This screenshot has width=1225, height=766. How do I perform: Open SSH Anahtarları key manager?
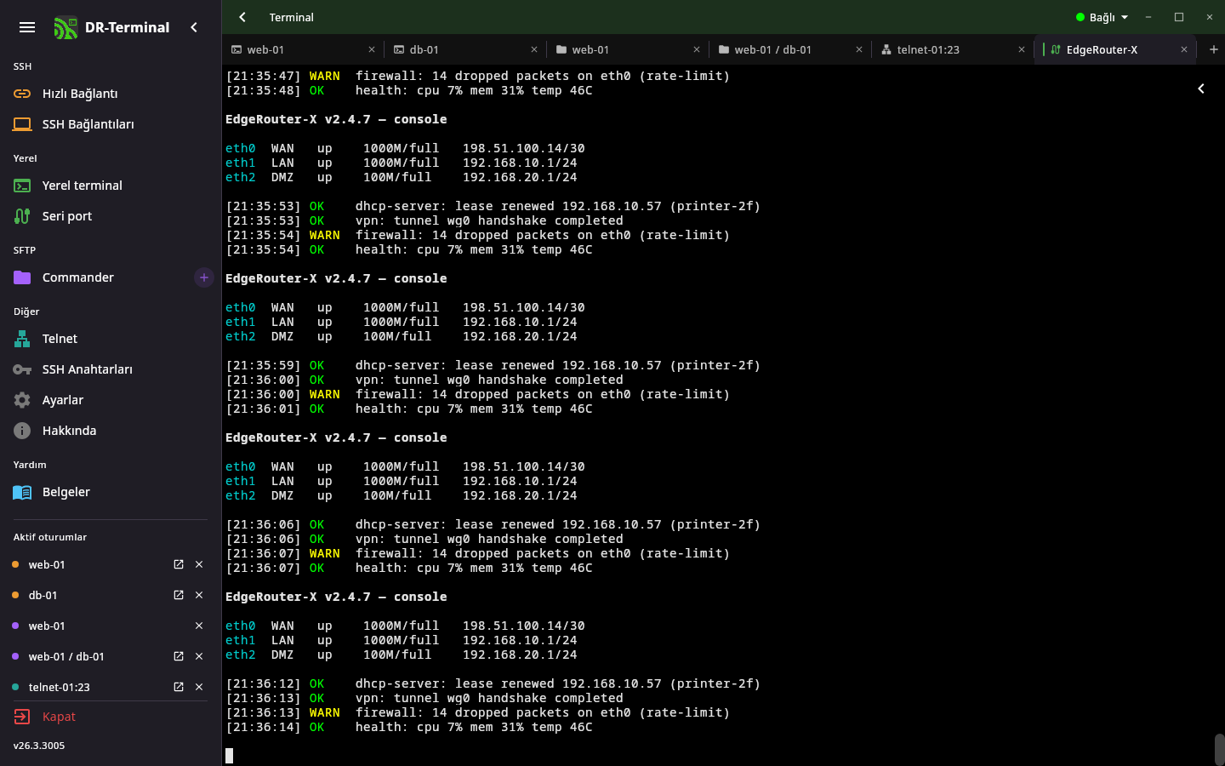111,369
